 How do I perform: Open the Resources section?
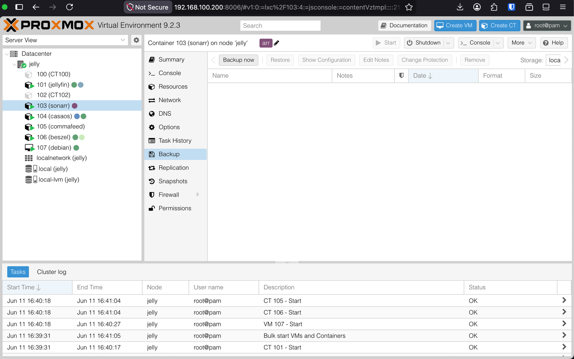click(175, 87)
